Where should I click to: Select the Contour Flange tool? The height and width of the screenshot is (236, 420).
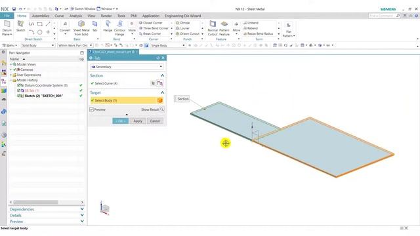pyautogui.click(x=119, y=28)
